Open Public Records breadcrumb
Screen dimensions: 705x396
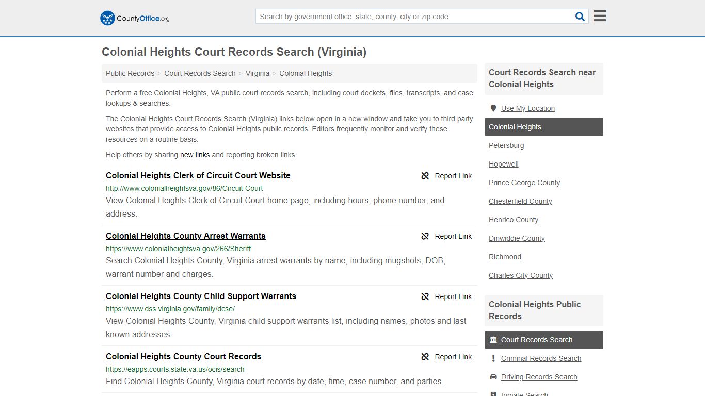point(130,73)
